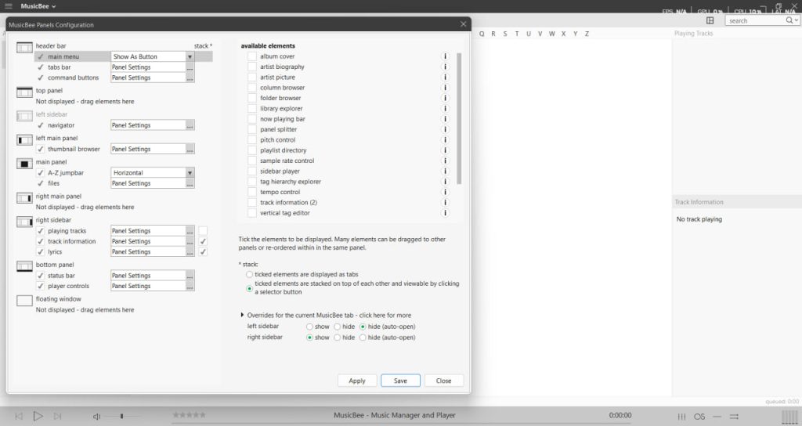This screenshot has width=802, height=426.
Task: Select ticked elements are displayed as tabs
Action: [x=250, y=274]
